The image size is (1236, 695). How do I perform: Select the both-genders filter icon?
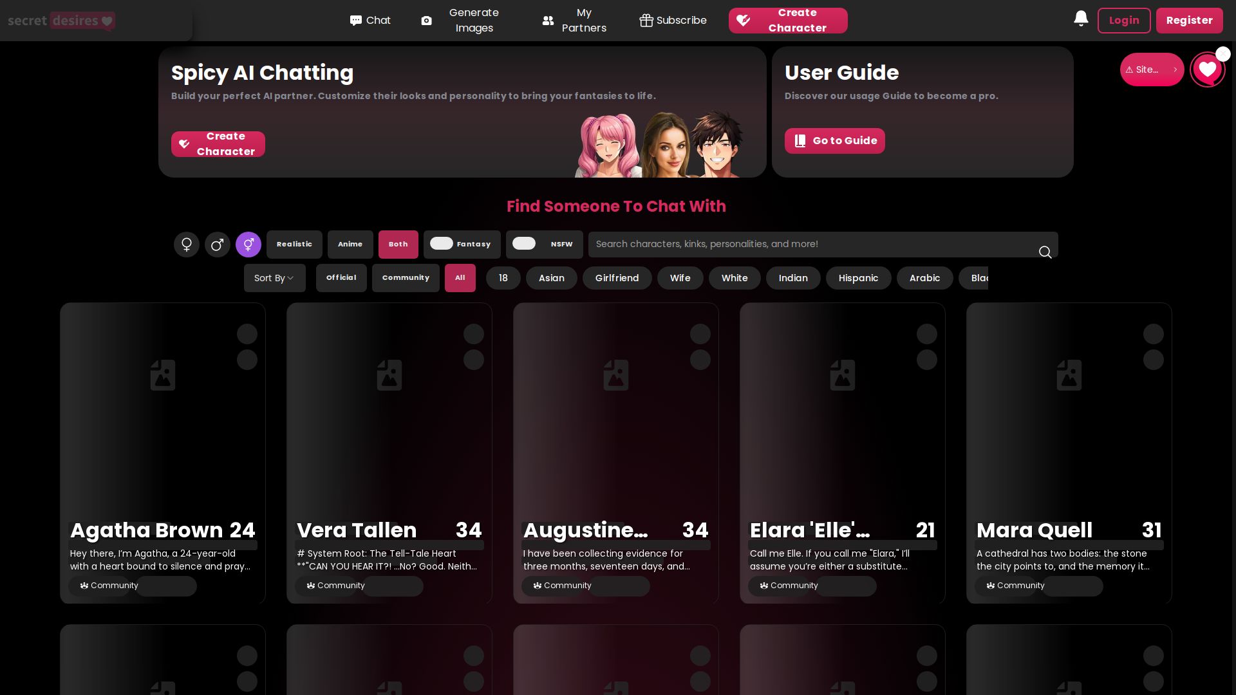(248, 245)
